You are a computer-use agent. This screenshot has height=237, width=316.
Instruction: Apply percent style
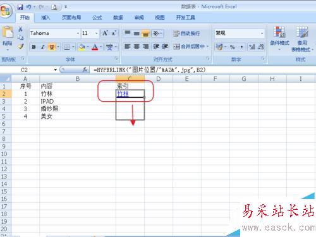coord(233,47)
